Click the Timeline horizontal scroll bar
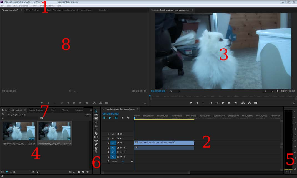 point(146,172)
